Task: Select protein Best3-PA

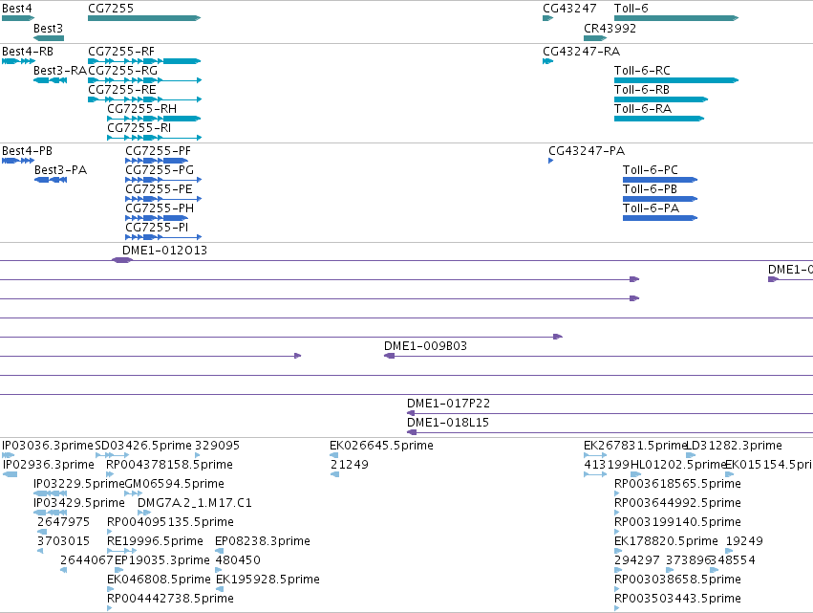Action: (51, 180)
